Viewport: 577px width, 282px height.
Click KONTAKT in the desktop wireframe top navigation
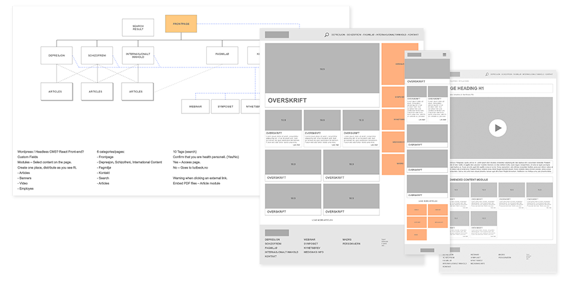[x=414, y=35]
